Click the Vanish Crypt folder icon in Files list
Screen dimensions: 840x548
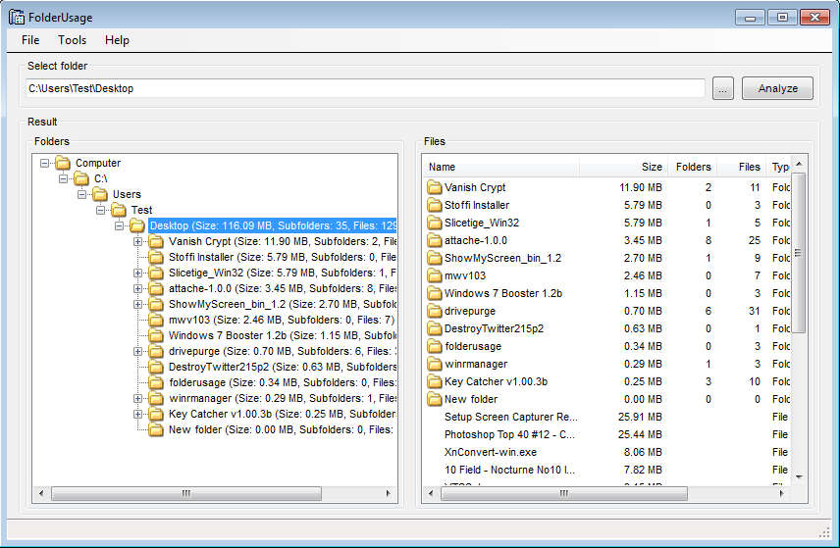pos(435,187)
